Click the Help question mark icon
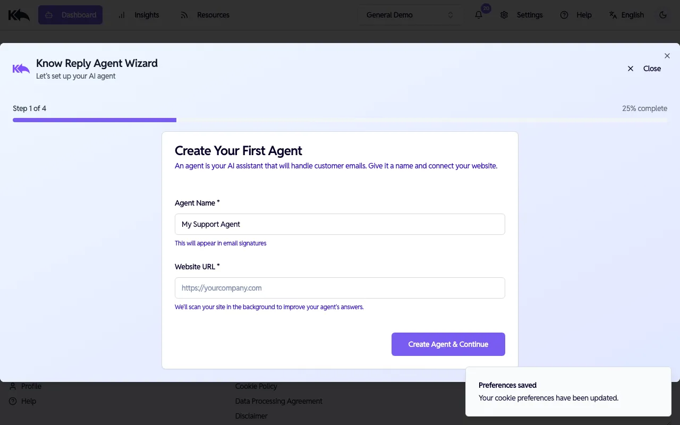 pyautogui.click(x=564, y=15)
